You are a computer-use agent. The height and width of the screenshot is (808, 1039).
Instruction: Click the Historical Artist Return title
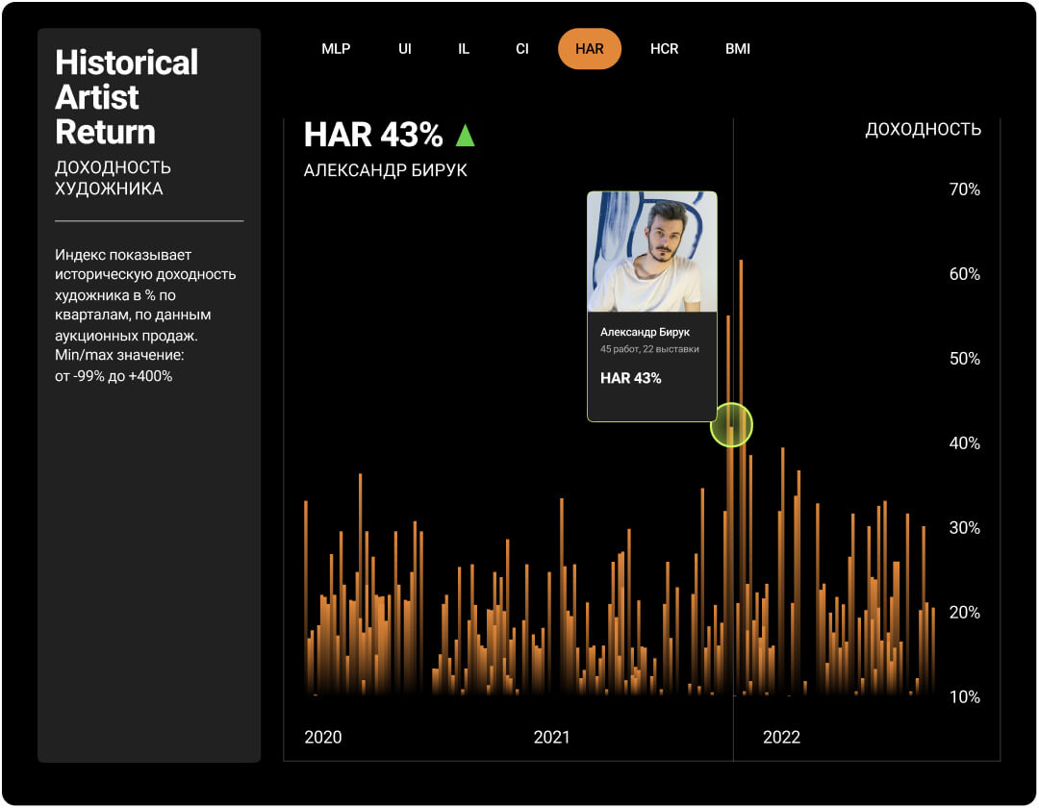(x=127, y=97)
